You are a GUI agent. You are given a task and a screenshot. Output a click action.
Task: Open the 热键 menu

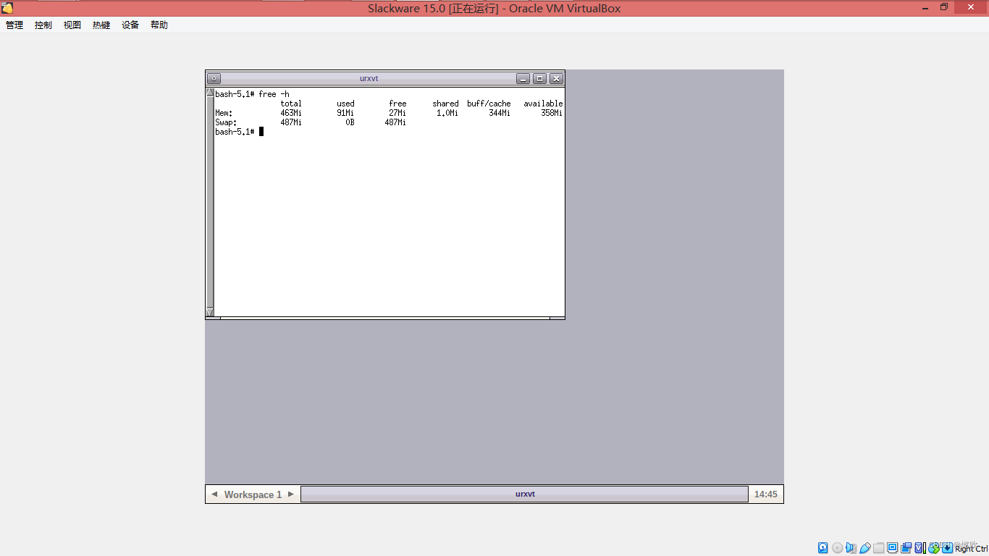(x=101, y=25)
